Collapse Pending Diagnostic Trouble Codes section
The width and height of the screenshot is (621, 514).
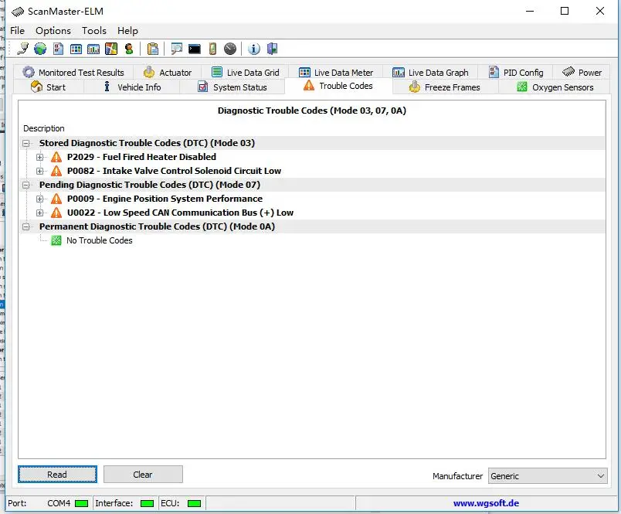[26, 185]
